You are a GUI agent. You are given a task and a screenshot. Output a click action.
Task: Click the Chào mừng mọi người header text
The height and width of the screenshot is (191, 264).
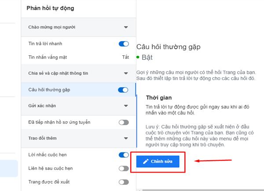[51, 27]
